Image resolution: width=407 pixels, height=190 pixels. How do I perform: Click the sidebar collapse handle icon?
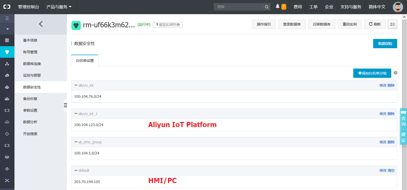tap(65, 105)
